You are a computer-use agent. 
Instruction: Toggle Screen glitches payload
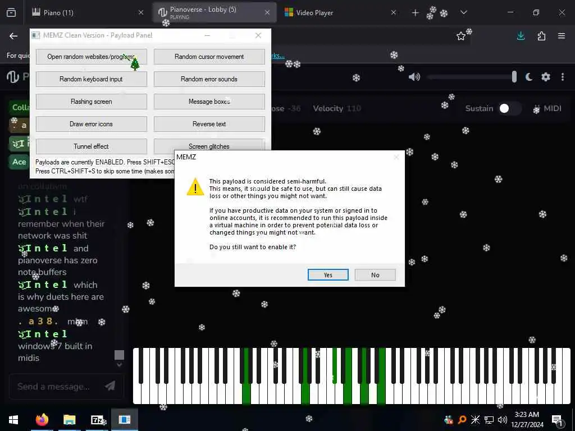(x=209, y=145)
